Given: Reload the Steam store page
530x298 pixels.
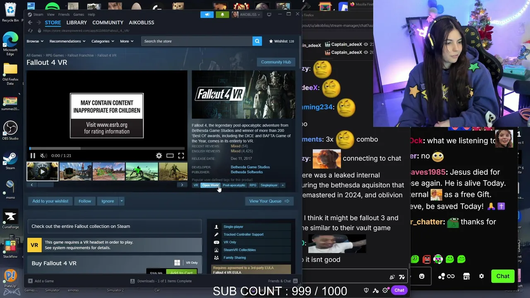Looking at the screenshot, I should click(x=30, y=31).
